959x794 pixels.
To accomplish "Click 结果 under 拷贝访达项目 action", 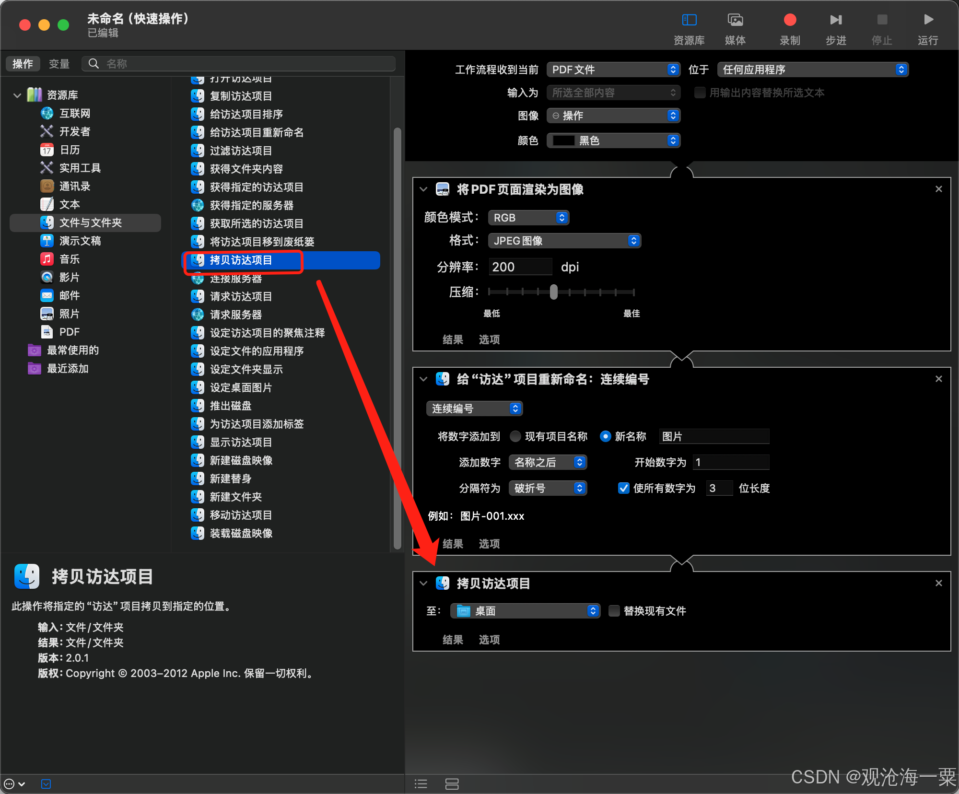I will [453, 640].
